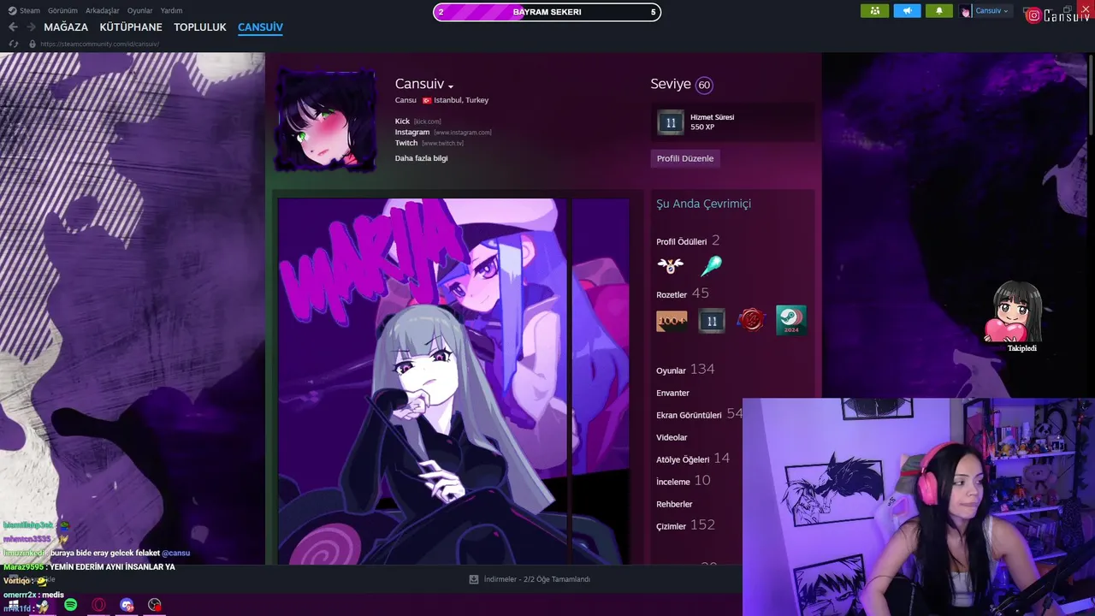Click the downloads icon beside İndirmeler

pos(473,579)
